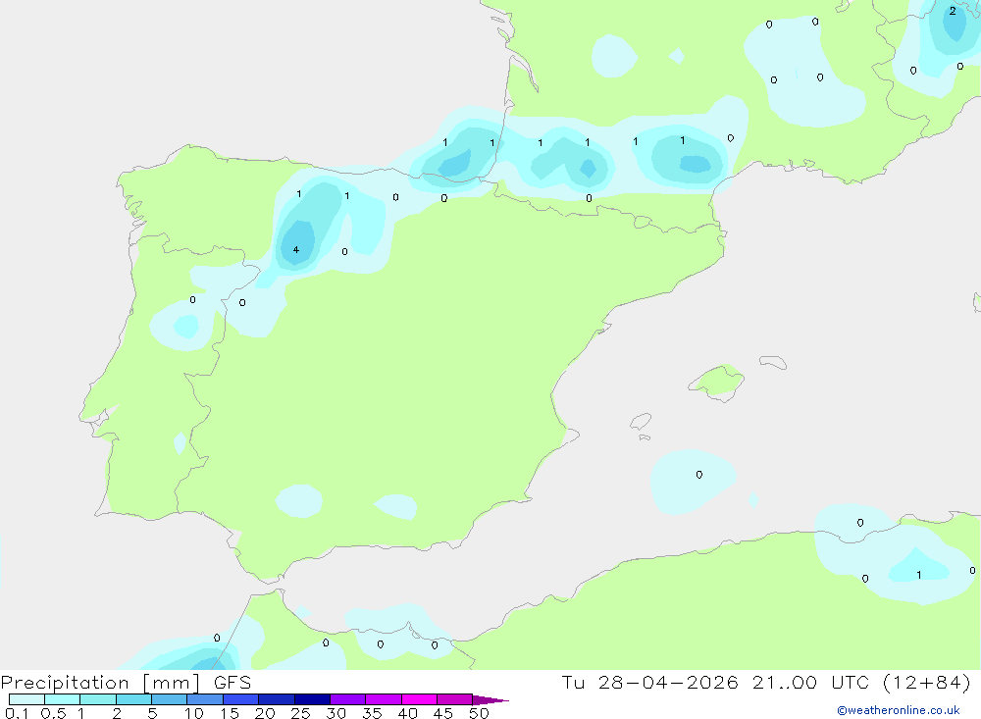Click the palest cyan 0.1–0.5 legend swatch
This screenshot has height=719, width=981.
26,699
